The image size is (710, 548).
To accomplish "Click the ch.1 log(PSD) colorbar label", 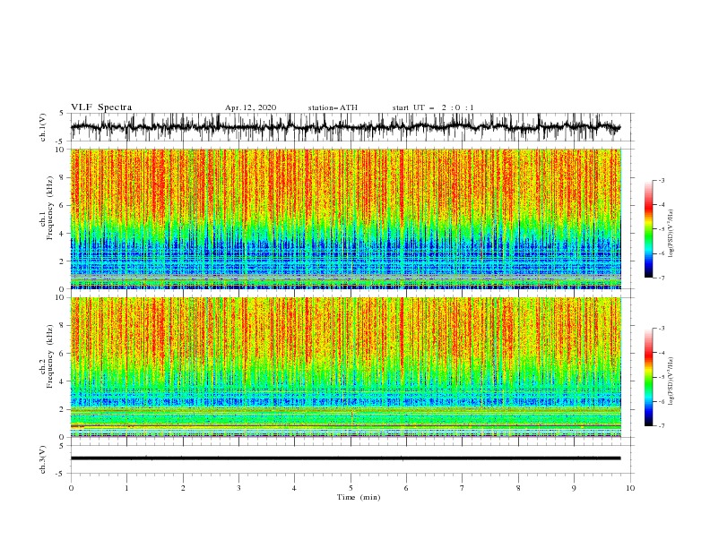I will [x=671, y=234].
